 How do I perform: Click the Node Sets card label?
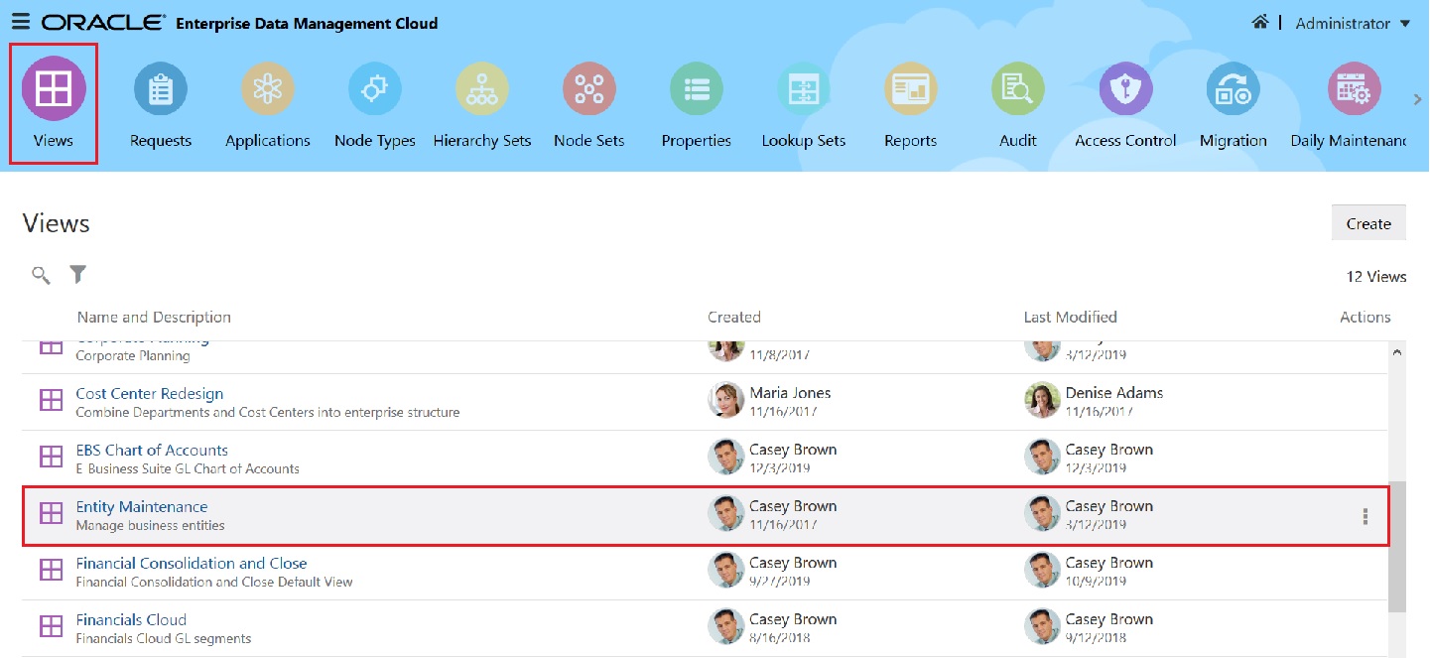point(589,141)
